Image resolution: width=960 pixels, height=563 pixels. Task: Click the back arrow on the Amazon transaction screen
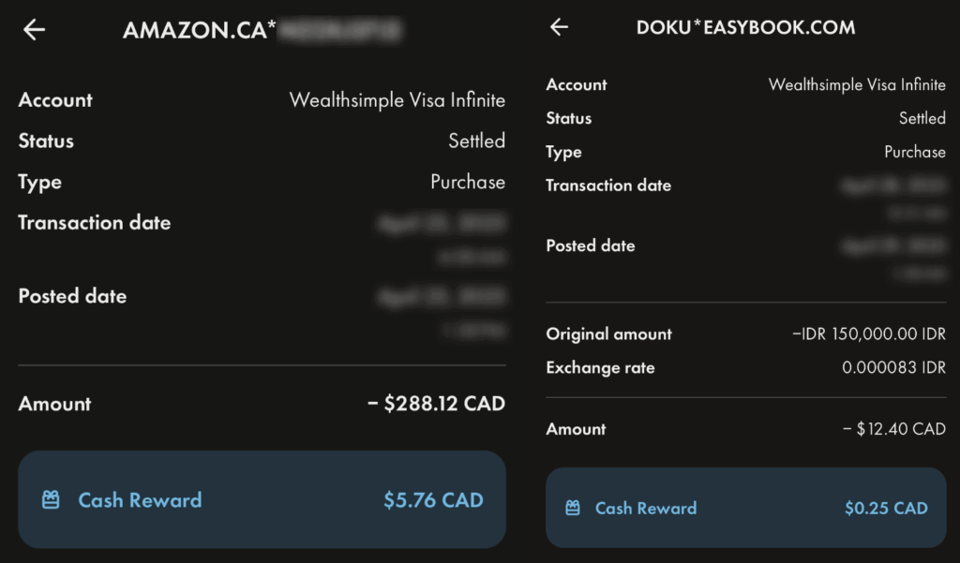click(34, 29)
